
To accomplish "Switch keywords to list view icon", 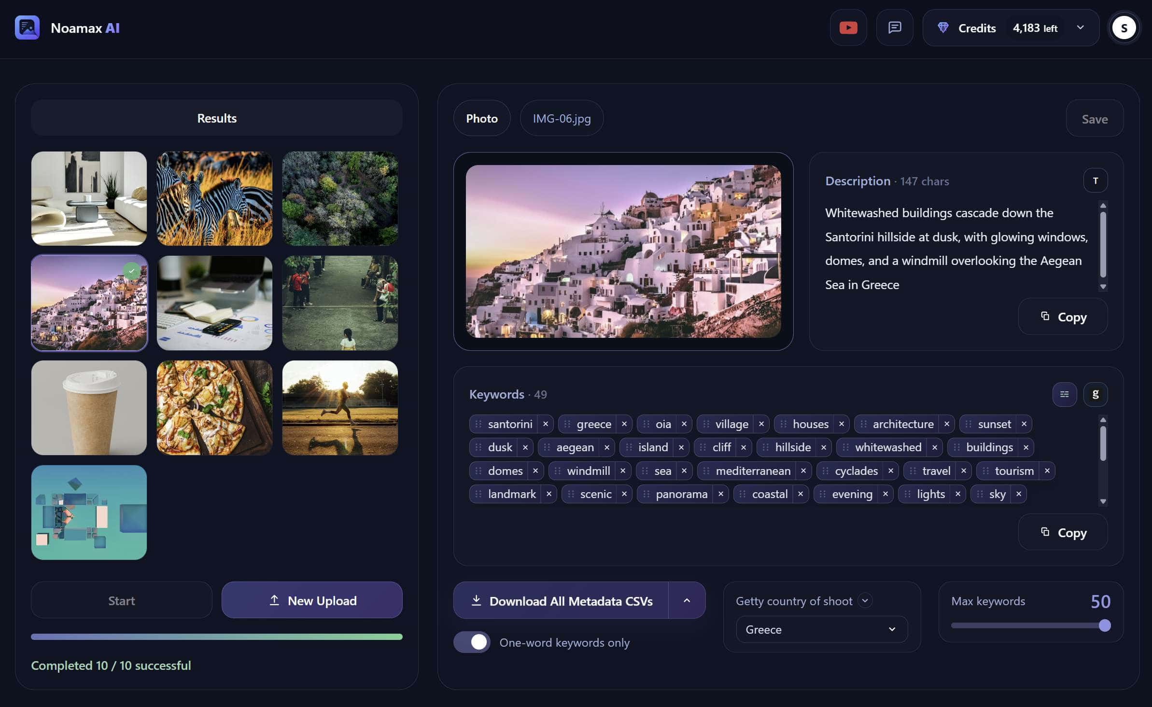I will coord(1065,394).
